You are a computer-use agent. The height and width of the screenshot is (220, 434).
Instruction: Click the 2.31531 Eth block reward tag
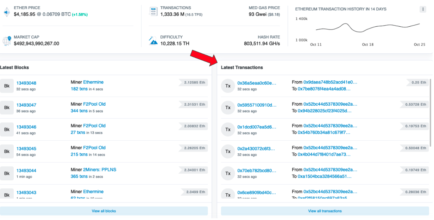[193, 104]
